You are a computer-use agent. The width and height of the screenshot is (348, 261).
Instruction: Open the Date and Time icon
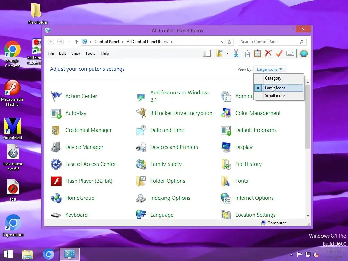coord(141,130)
